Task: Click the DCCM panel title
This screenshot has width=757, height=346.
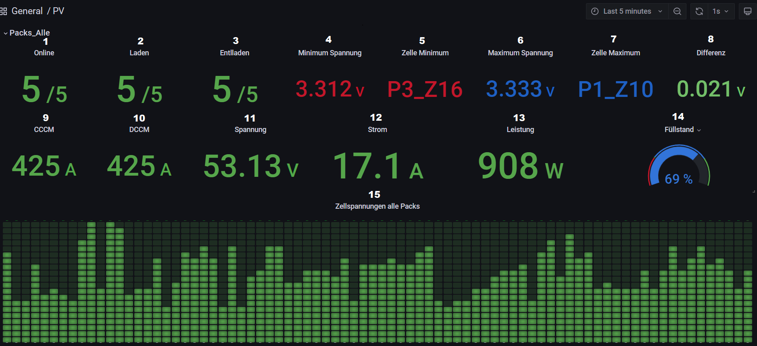Action: pyautogui.click(x=139, y=130)
